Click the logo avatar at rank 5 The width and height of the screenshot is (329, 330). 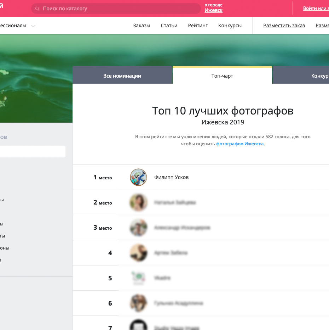point(138,278)
